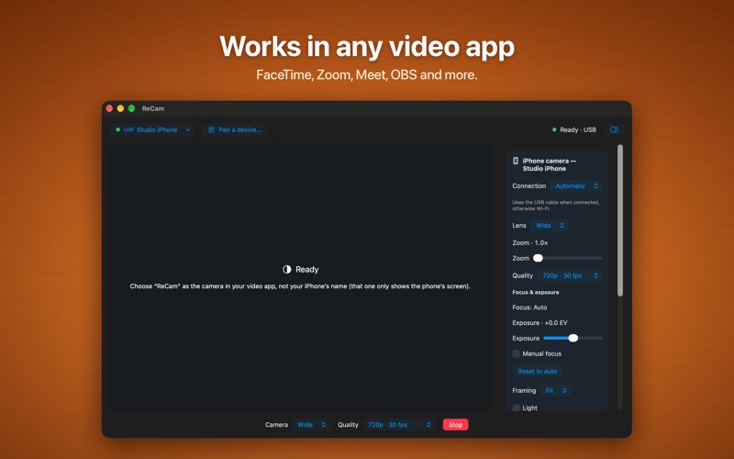Open the sidebar Quality 720p dropdown
Viewport: 734px width, 459px height.
[570, 275]
